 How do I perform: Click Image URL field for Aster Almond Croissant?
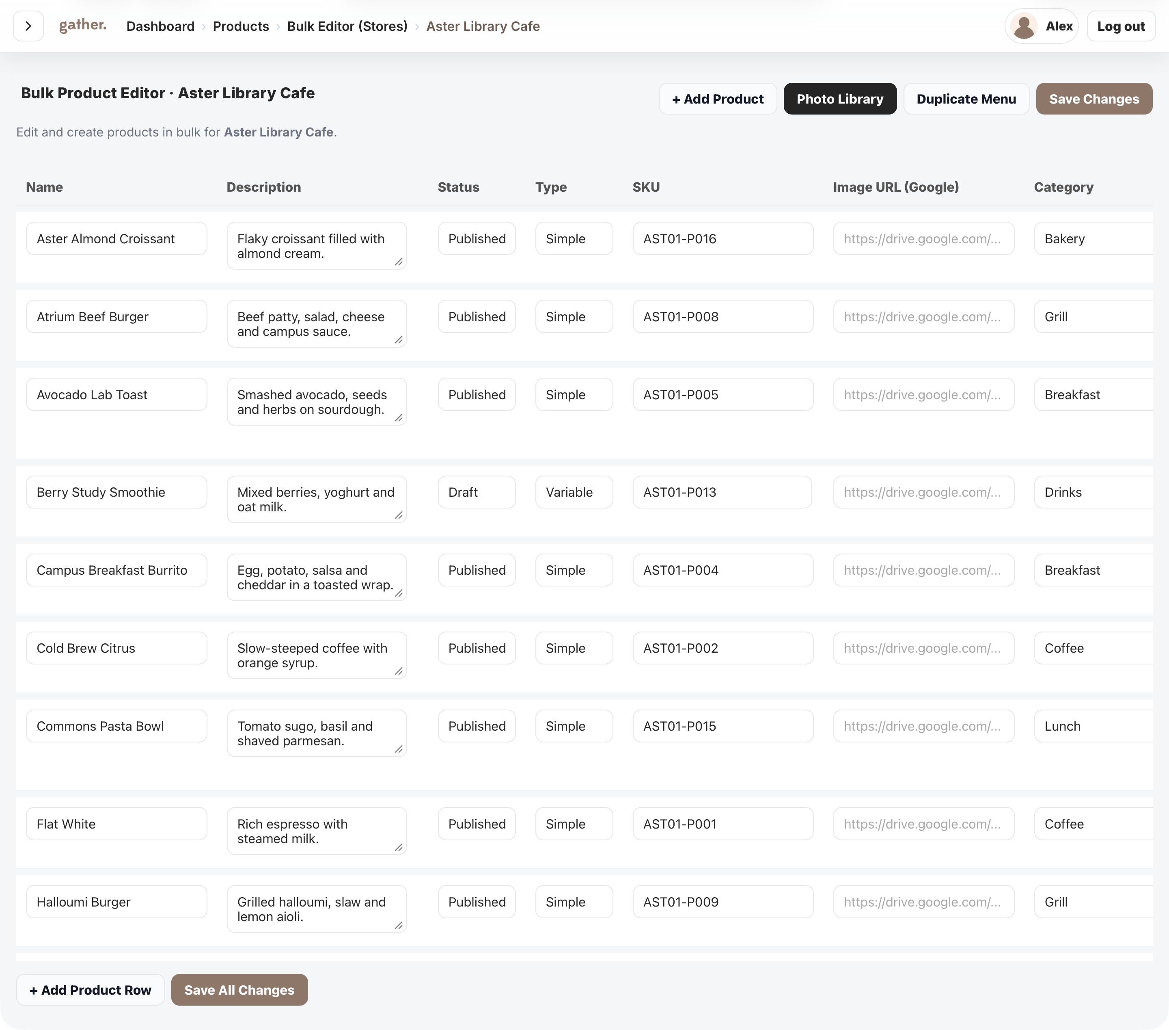[924, 239]
